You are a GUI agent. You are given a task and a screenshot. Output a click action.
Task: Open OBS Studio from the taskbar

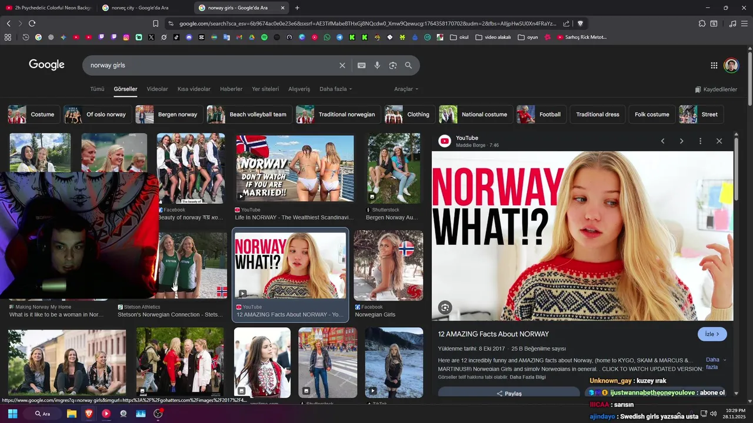pyautogui.click(x=158, y=414)
